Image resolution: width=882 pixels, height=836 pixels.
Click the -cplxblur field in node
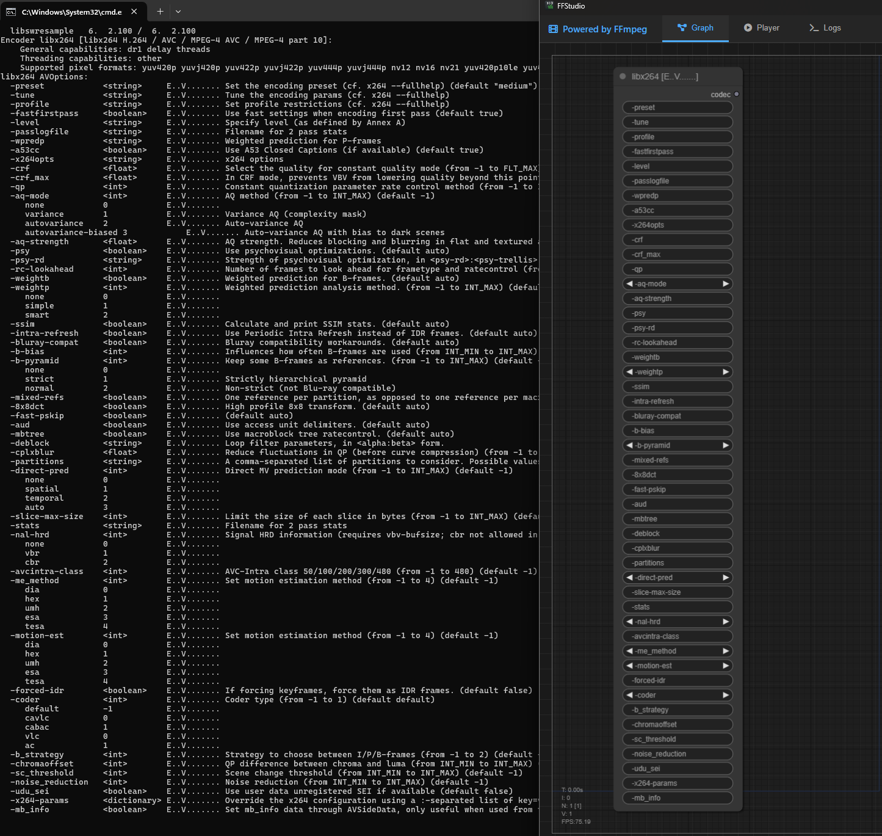(678, 548)
